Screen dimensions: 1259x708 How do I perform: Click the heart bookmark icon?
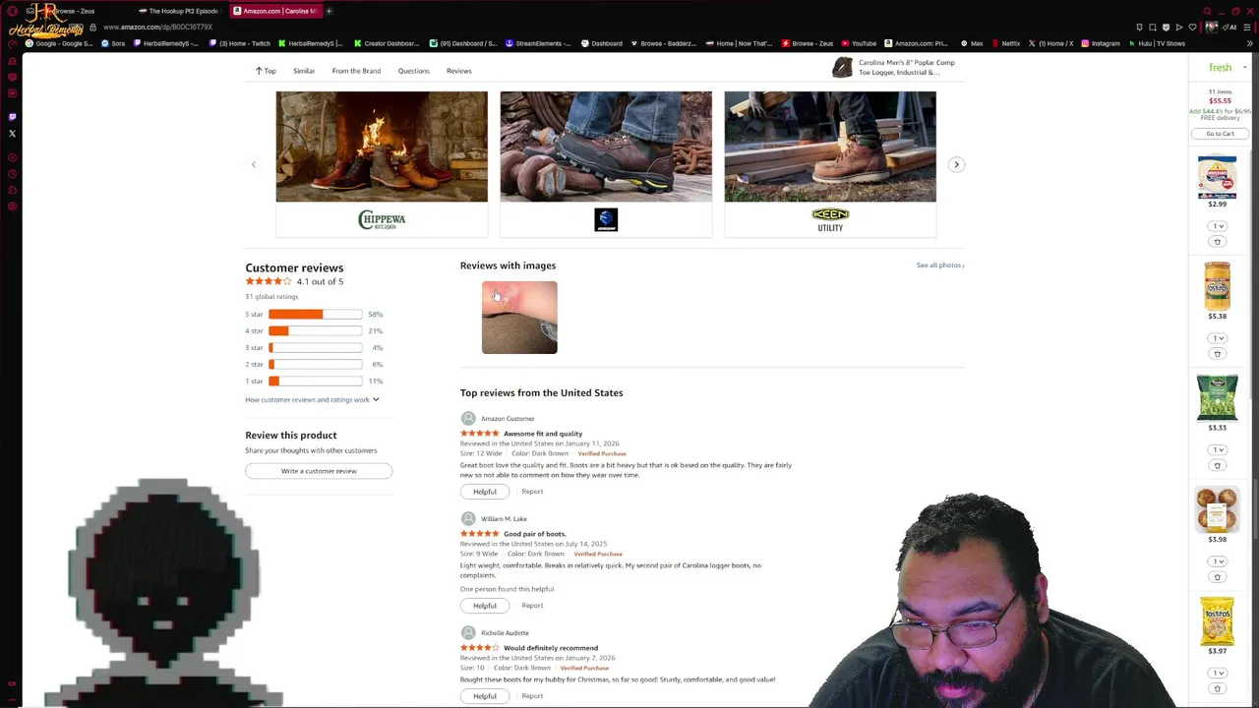click(1193, 28)
